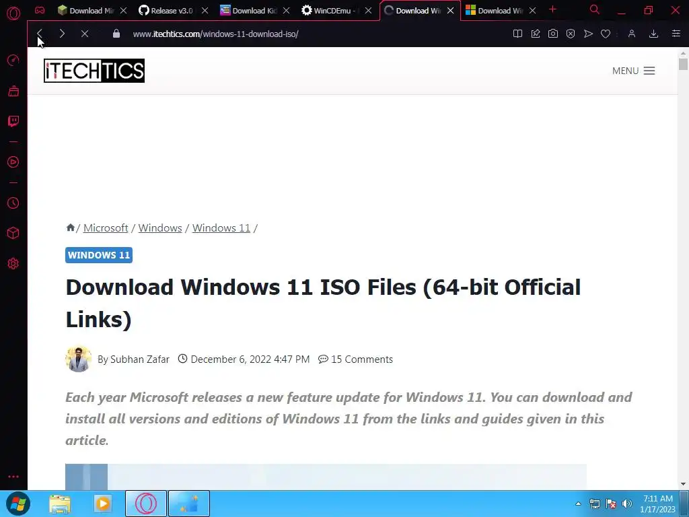Expand the MENU hamburger button
The height and width of the screenshot is (517, 689).
pos(633,71)
